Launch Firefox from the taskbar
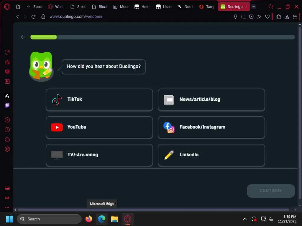The width and height of the screenshot is (302, 226). click(x=89, y=219)
